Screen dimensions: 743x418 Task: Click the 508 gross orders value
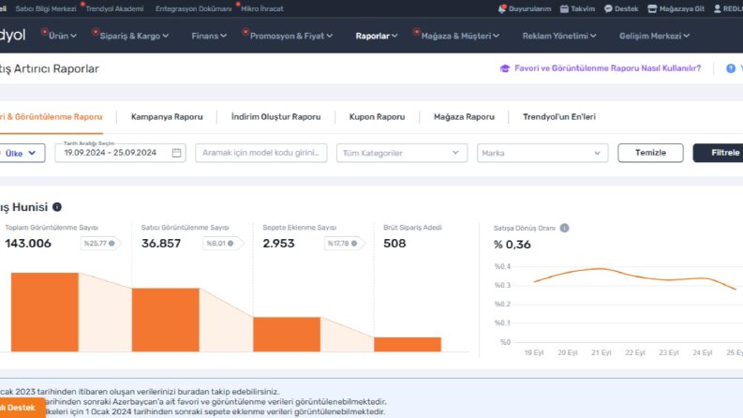[x=394, y=244]
